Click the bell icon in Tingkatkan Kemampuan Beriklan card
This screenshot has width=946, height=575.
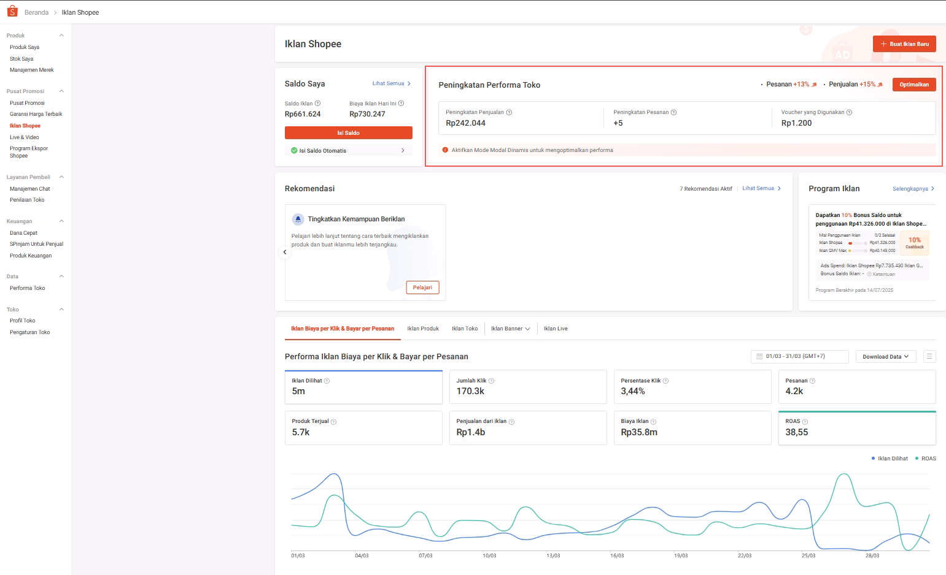click(298, 219)
